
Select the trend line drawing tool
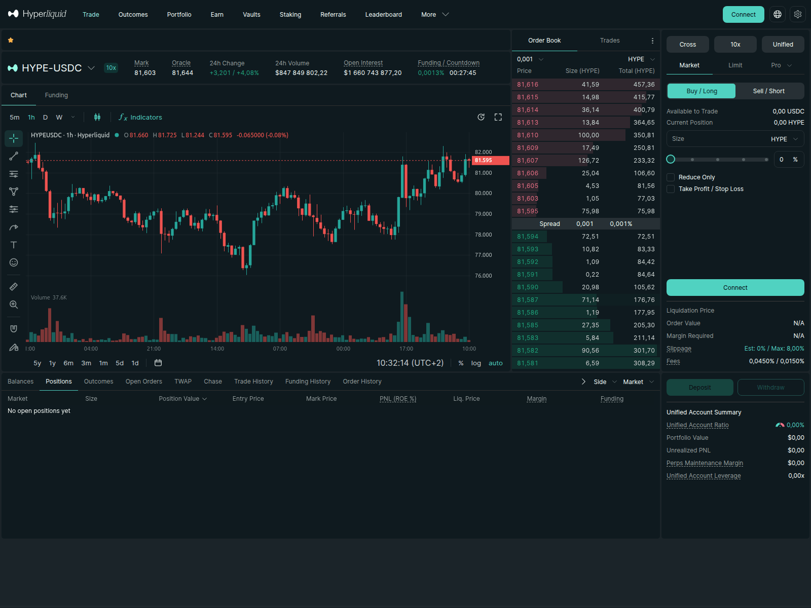tap(14, 156)
